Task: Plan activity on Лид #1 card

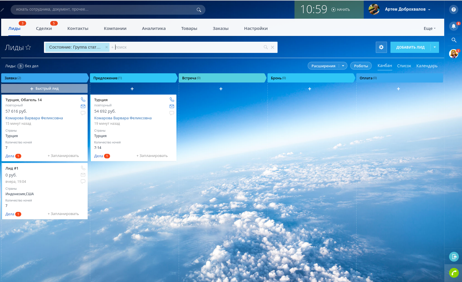Action: point(63,214)
